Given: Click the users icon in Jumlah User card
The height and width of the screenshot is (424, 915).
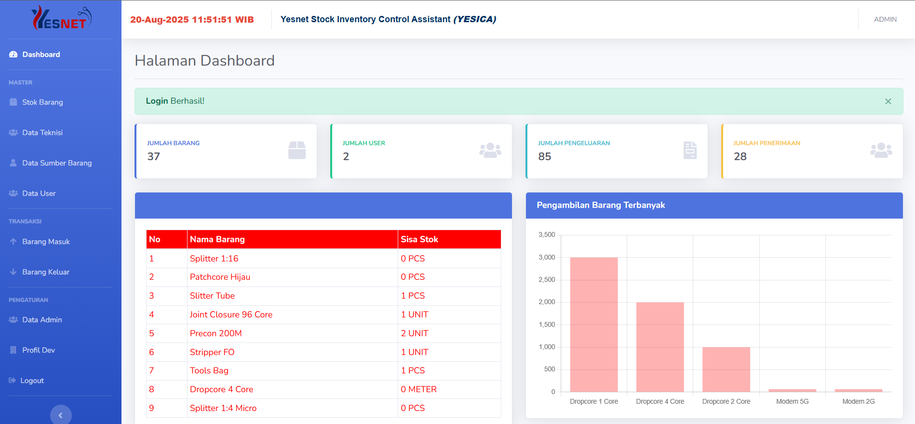Looking at the screenshot, I should (490, 150).
